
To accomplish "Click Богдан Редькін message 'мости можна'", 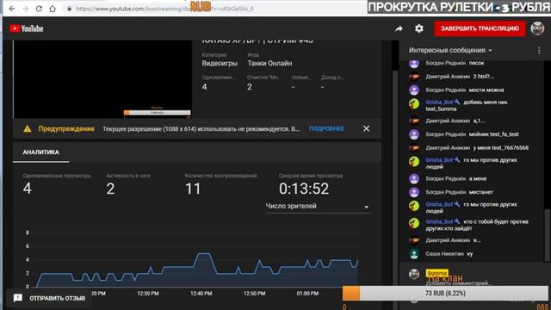I will tap(486, 90).
